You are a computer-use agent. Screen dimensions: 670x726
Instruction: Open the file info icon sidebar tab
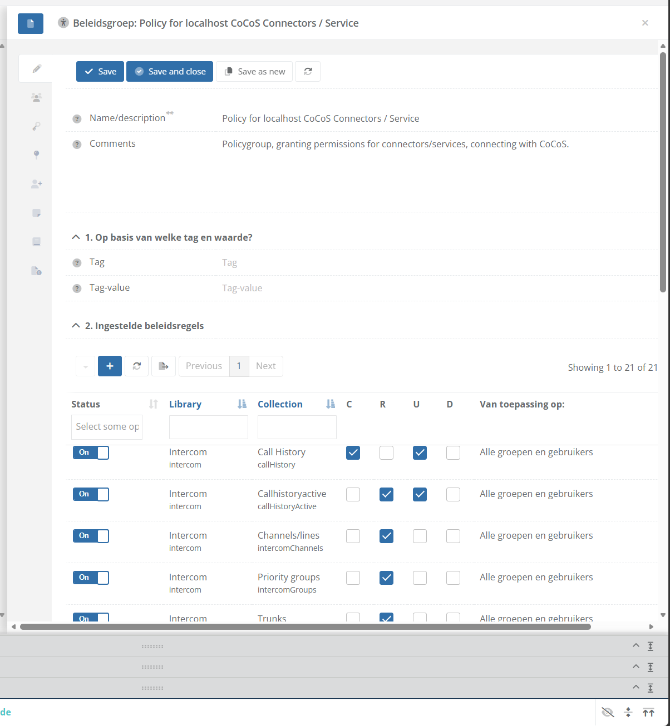tap(36, 271)
